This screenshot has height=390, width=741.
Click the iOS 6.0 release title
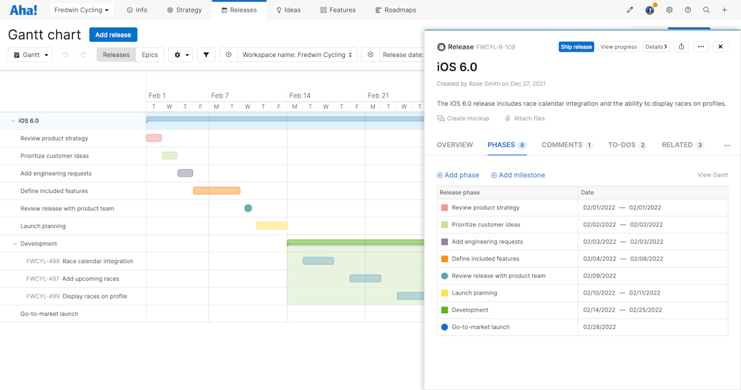457,67
